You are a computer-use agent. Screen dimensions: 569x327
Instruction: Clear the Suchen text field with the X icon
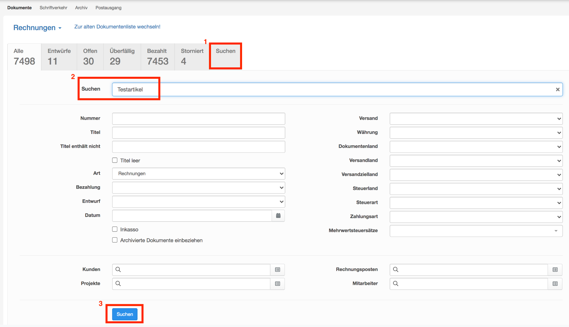click(558, 90)
